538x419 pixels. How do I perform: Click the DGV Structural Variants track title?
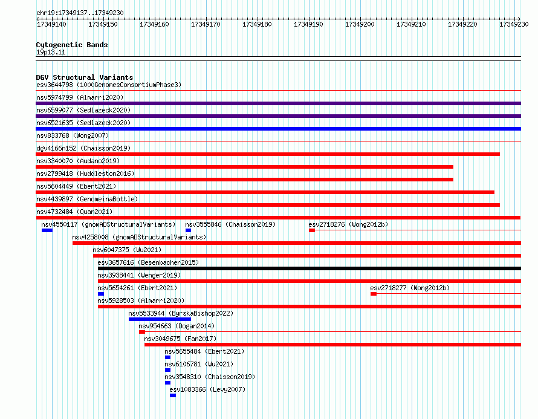click(85, 77)
